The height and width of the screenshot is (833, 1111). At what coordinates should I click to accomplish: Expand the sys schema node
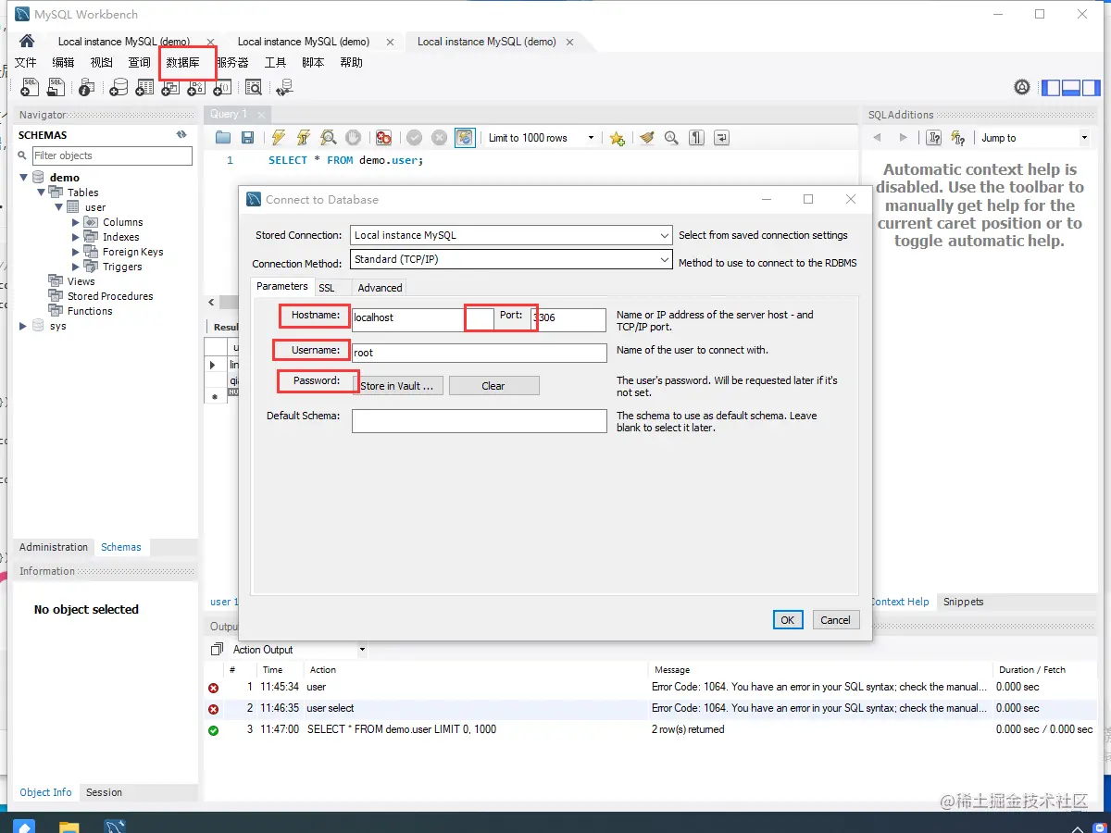click(23, 326)
